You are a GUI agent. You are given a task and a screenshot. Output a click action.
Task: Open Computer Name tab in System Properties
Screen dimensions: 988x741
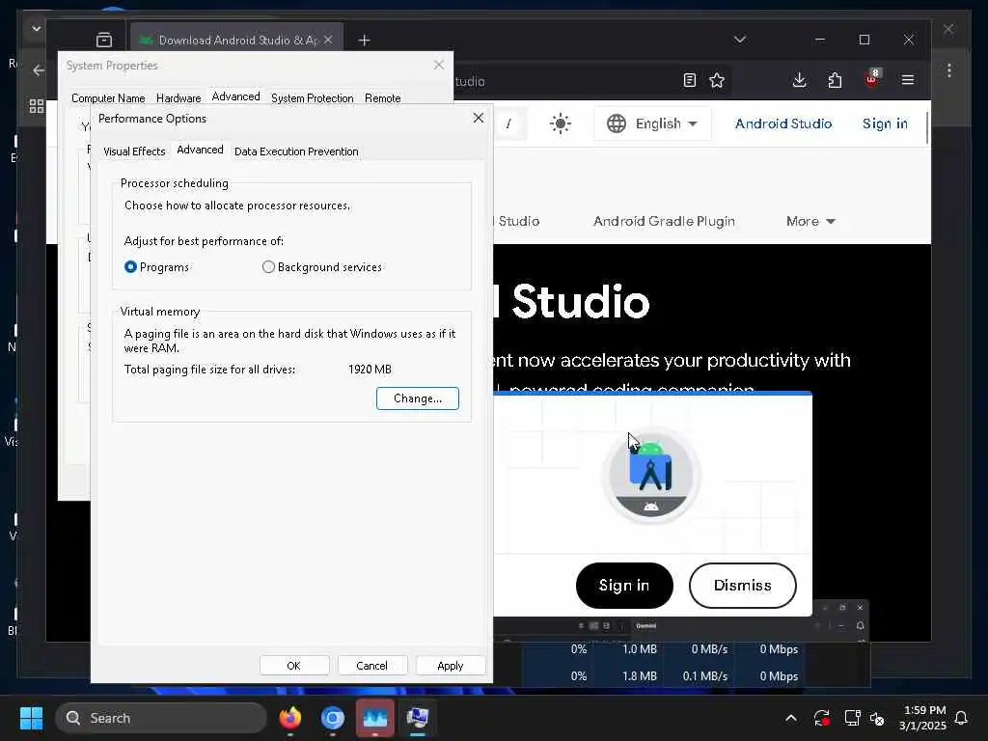click(108, 98)
